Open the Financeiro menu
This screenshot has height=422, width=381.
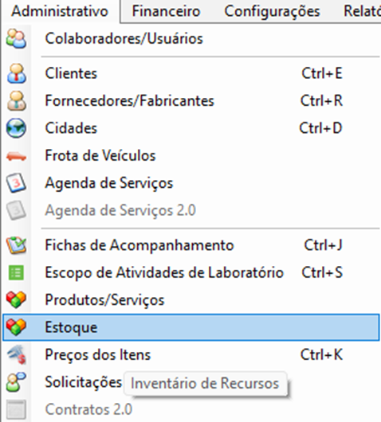(166, 11)
